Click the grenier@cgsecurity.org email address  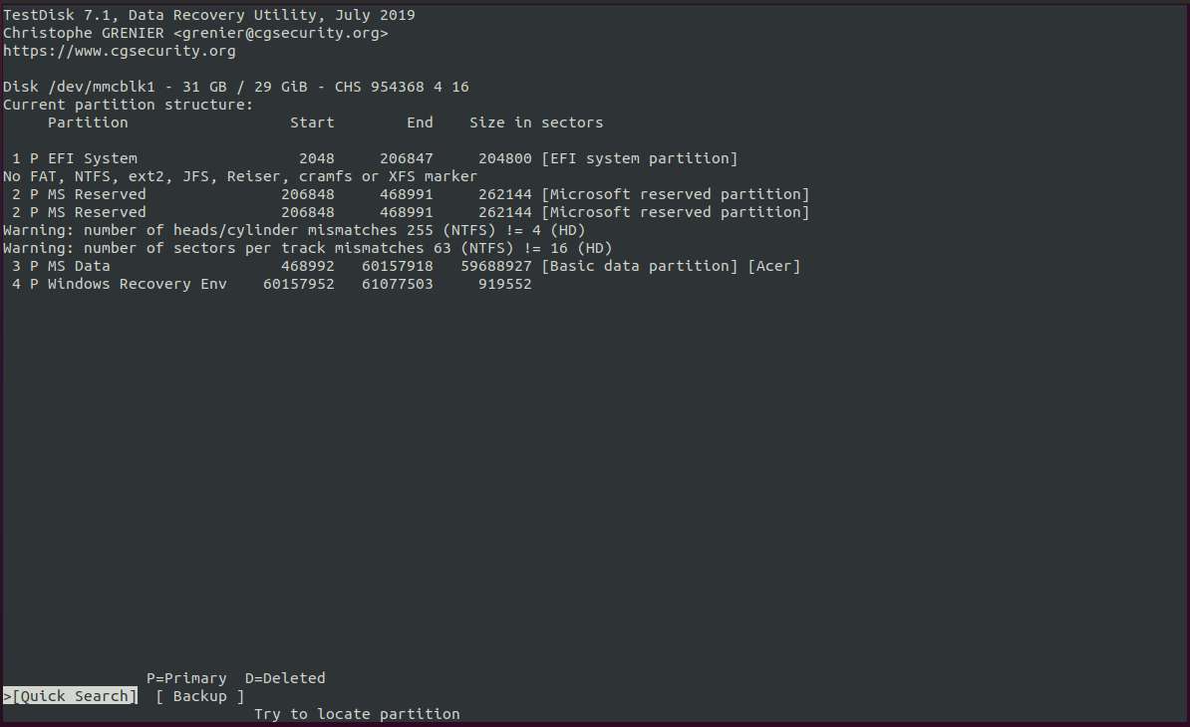(x=280, y=33)
